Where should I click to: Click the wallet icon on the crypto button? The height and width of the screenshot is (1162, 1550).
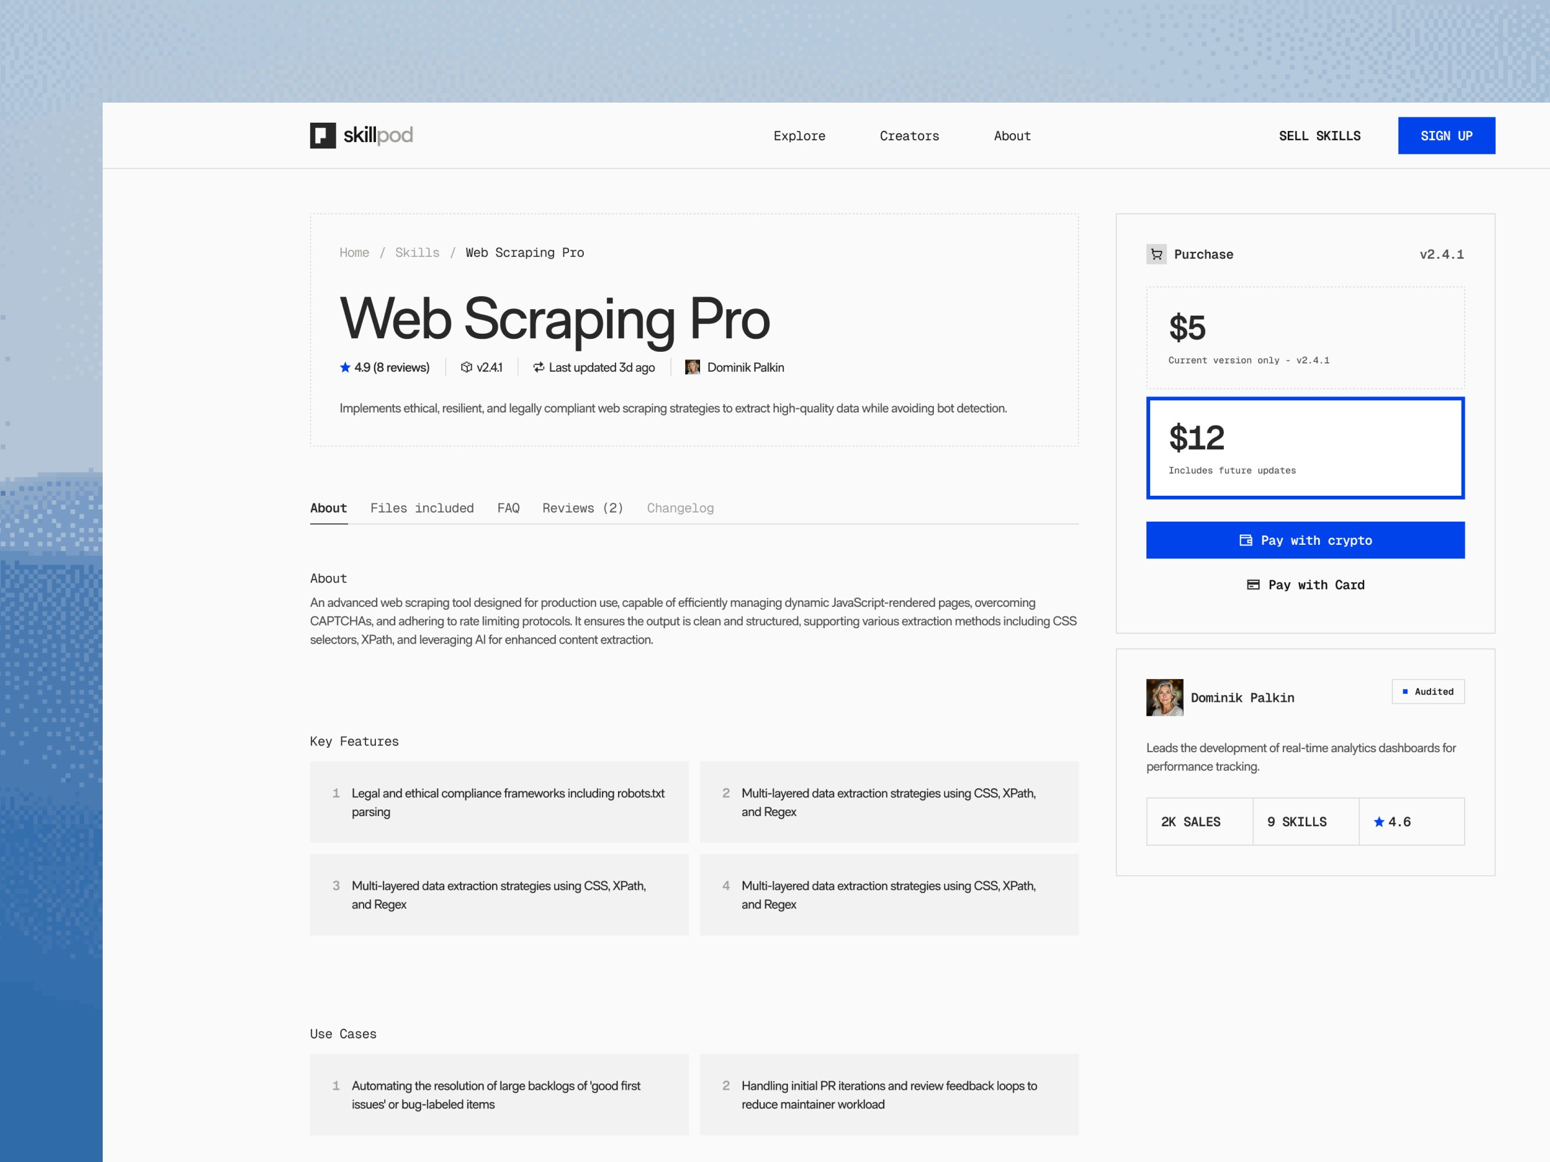[1245, 540]
